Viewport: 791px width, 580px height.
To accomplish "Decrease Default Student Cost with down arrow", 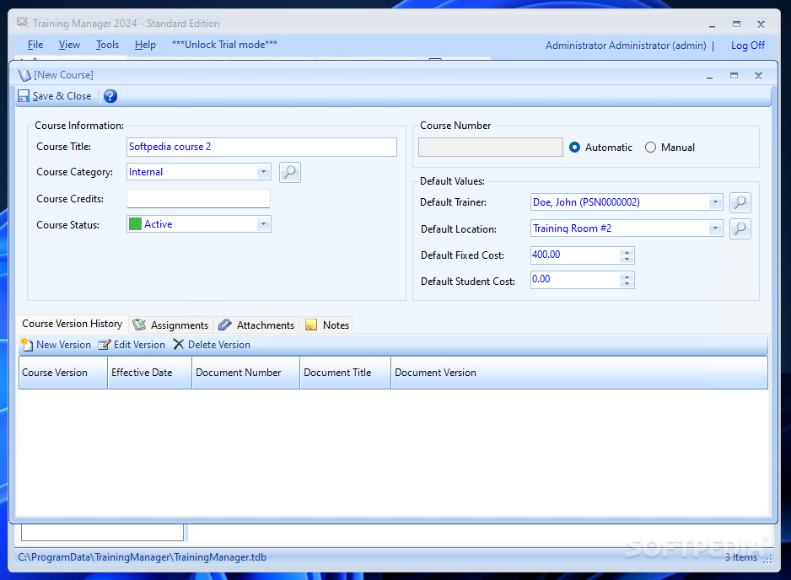I will pyautogui.click(x=627, y=284).
